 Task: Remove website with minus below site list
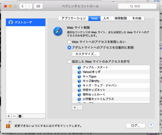click(x=80, y=108)
